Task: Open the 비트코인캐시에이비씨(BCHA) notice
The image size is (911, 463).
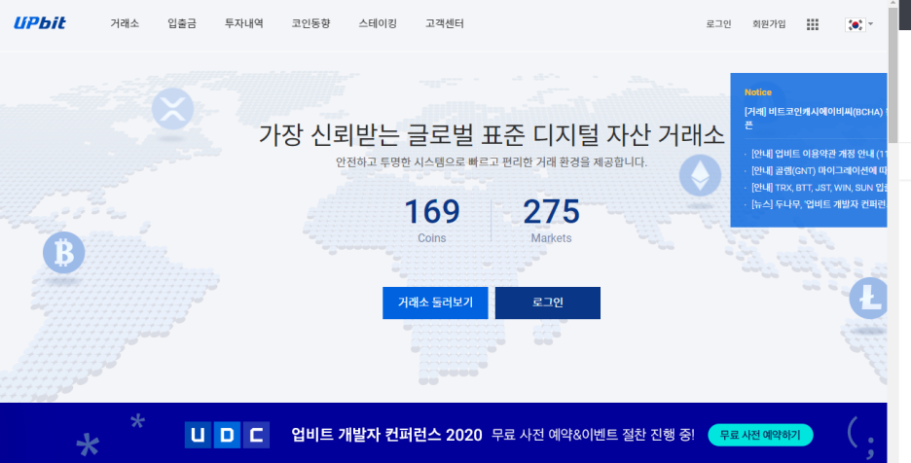Action: 816,118
